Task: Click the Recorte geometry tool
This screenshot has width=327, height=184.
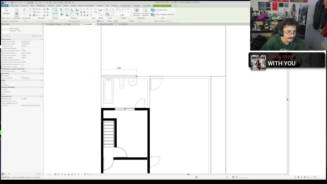Action: point(37,9)
